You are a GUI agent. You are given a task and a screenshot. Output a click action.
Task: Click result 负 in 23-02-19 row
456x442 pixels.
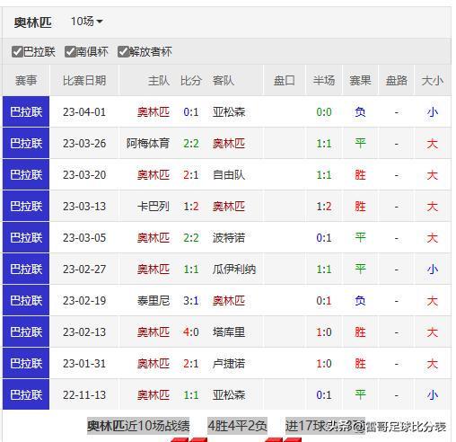click(x=360, y=301)
